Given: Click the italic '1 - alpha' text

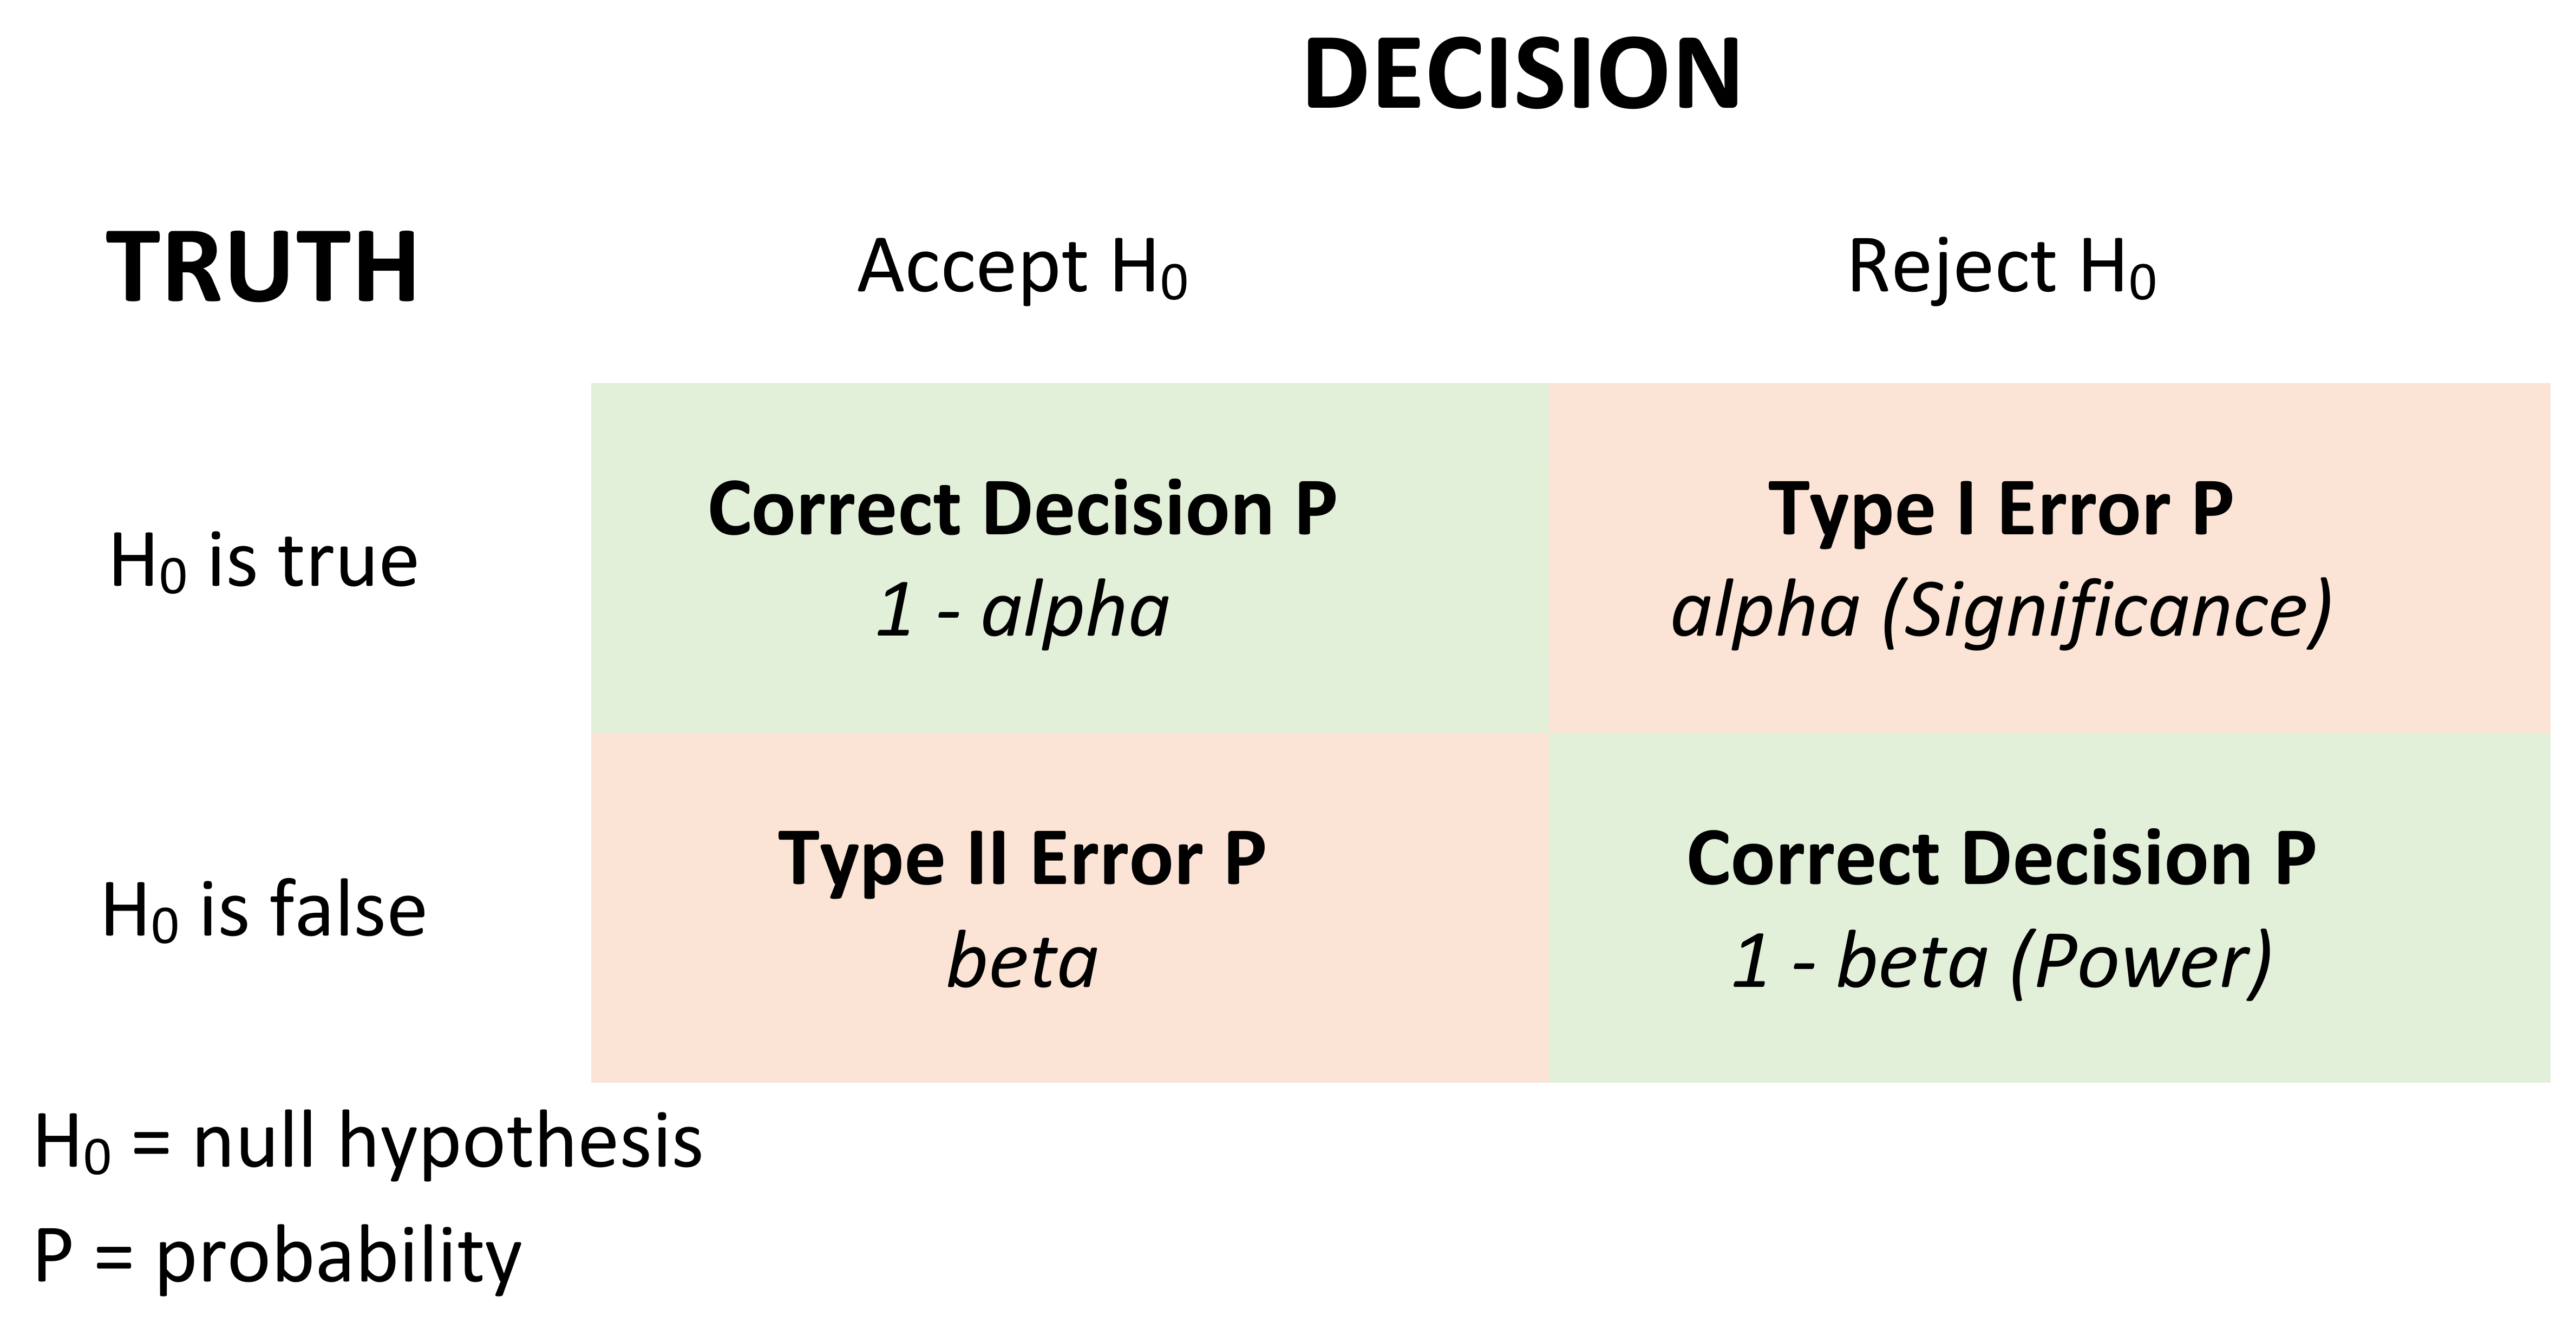Looking at the screenshot, I should tap(1022, 611).
